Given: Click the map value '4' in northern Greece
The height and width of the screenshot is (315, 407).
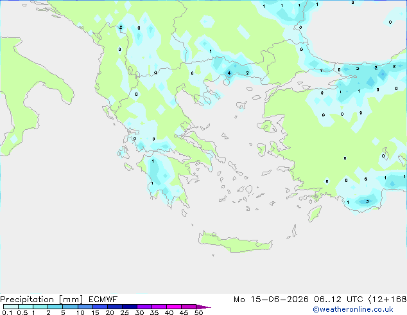Looking at the screenshot, I should 229,73.
